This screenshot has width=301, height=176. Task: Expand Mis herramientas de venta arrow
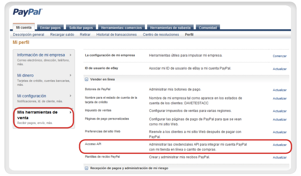tap(70, 112)
